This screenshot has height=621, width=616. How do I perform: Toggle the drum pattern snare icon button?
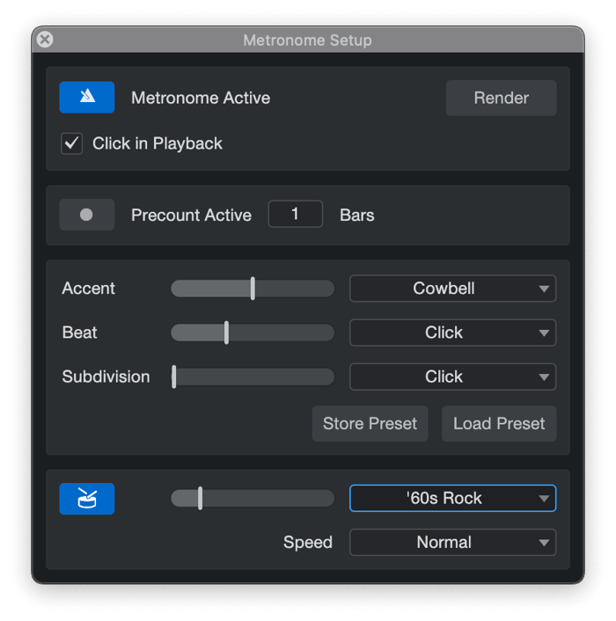pyautogui.click(x=87, y=499)
